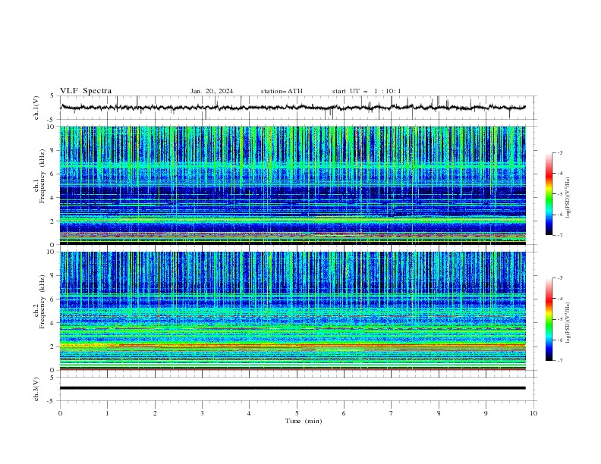The width and height of the screenshot is (601, 464).
Task: Click the "7" tick on the Time axis
Action: pyautogui.click(x=392, y=413)
